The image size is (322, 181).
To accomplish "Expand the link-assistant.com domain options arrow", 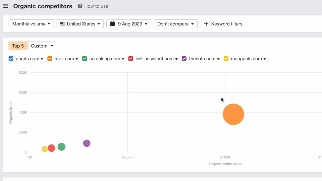I will point(176,59).
